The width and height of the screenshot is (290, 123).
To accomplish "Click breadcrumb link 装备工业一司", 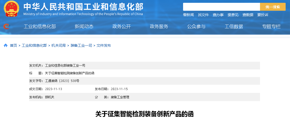I will pyautogui.click(x=81, y=45).
